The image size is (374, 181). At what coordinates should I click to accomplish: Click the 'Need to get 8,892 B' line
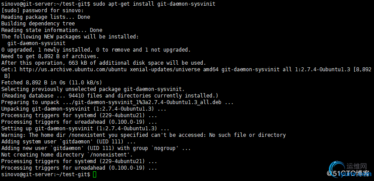[50, 56]
